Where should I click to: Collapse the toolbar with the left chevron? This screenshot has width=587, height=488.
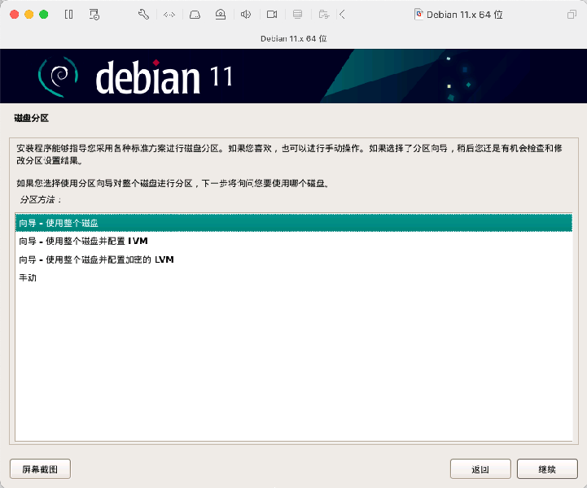point(342,15)
